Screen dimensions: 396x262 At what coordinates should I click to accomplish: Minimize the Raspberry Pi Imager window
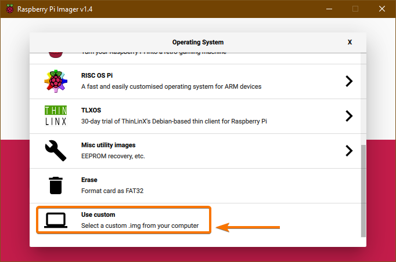[x=329, y=9]
